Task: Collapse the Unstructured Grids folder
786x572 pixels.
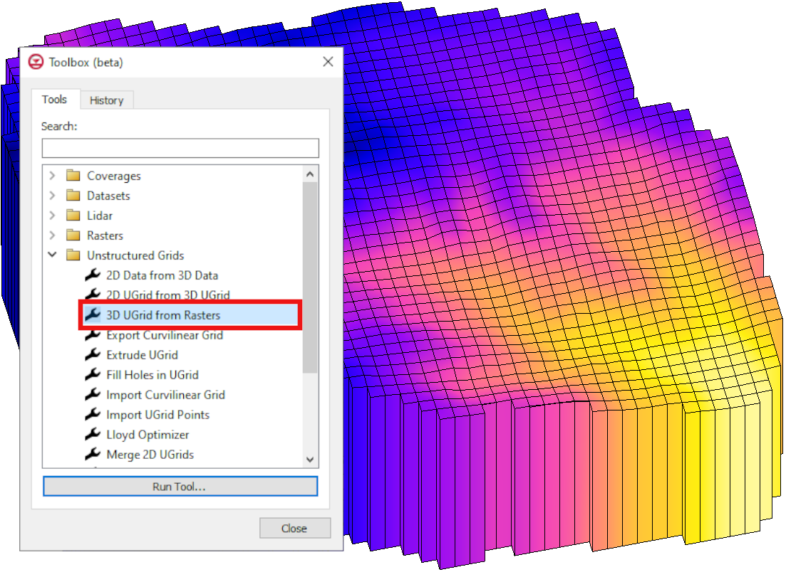Action: tap(52, 255)
